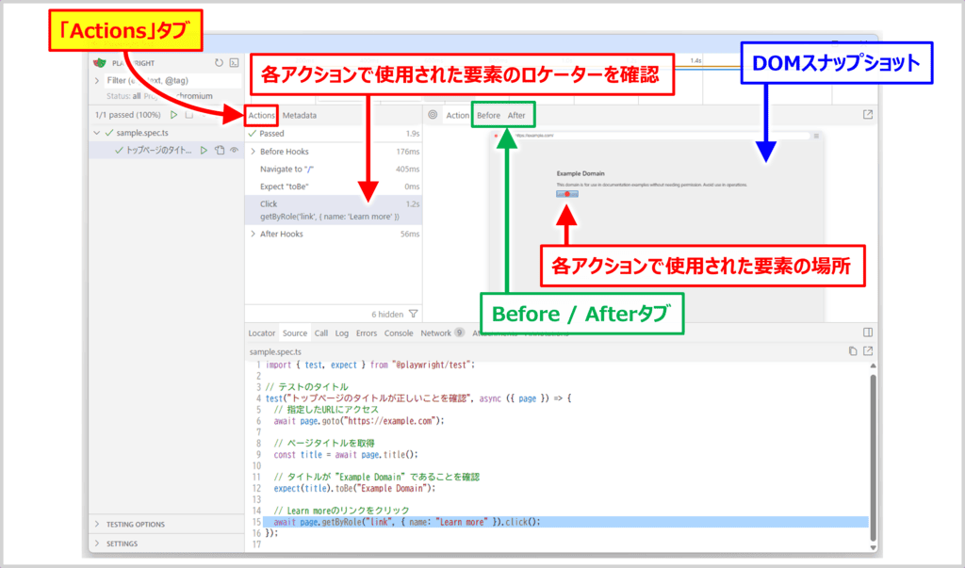
Task: Run all tests with play icon
Action: pos(174,115)
